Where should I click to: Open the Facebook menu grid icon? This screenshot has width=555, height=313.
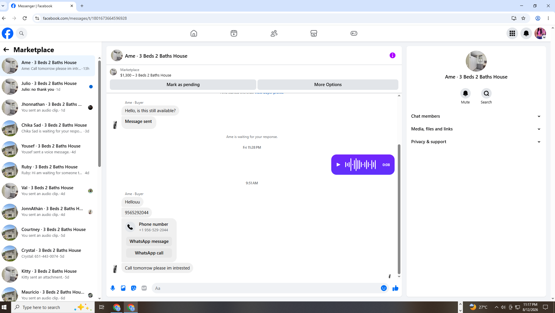(x=512, y=33)
